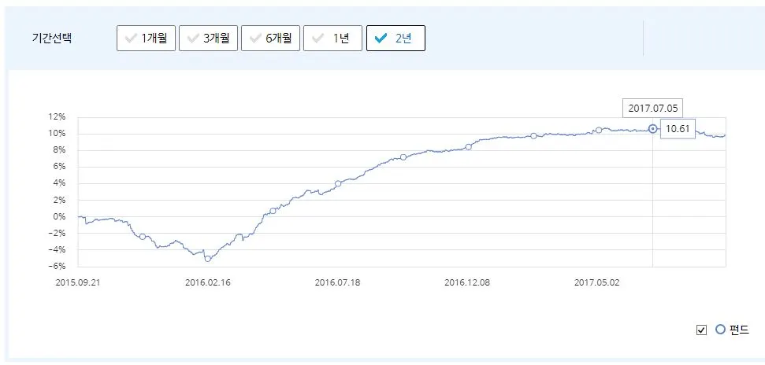Toggle the 펀드 series checkbox

coord(701,330)
